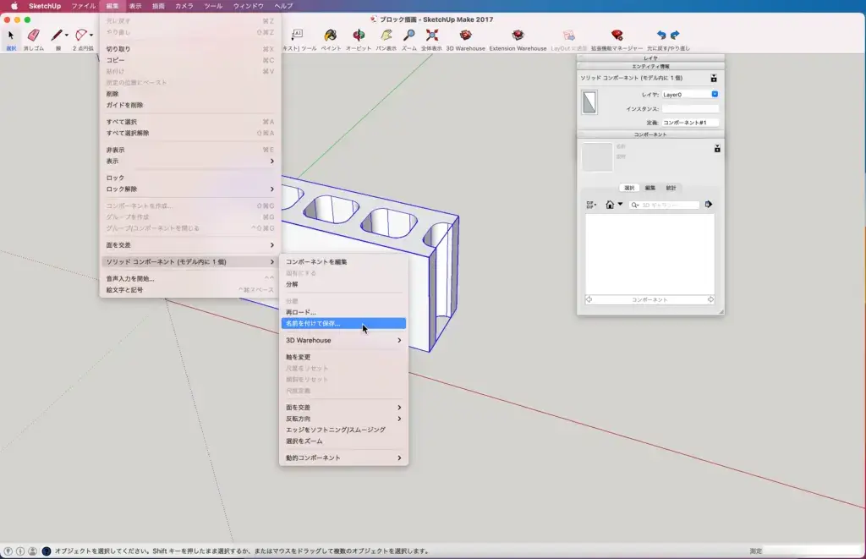Choose 分解 to explode component
Screen dimensions: 866x559
coord(343,284)
